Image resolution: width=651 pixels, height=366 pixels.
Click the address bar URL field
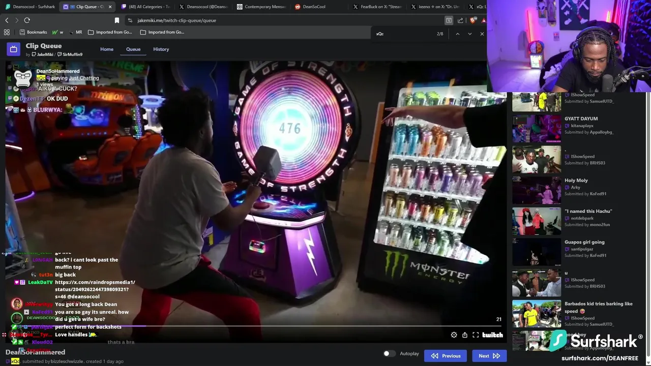click(285, 20)
